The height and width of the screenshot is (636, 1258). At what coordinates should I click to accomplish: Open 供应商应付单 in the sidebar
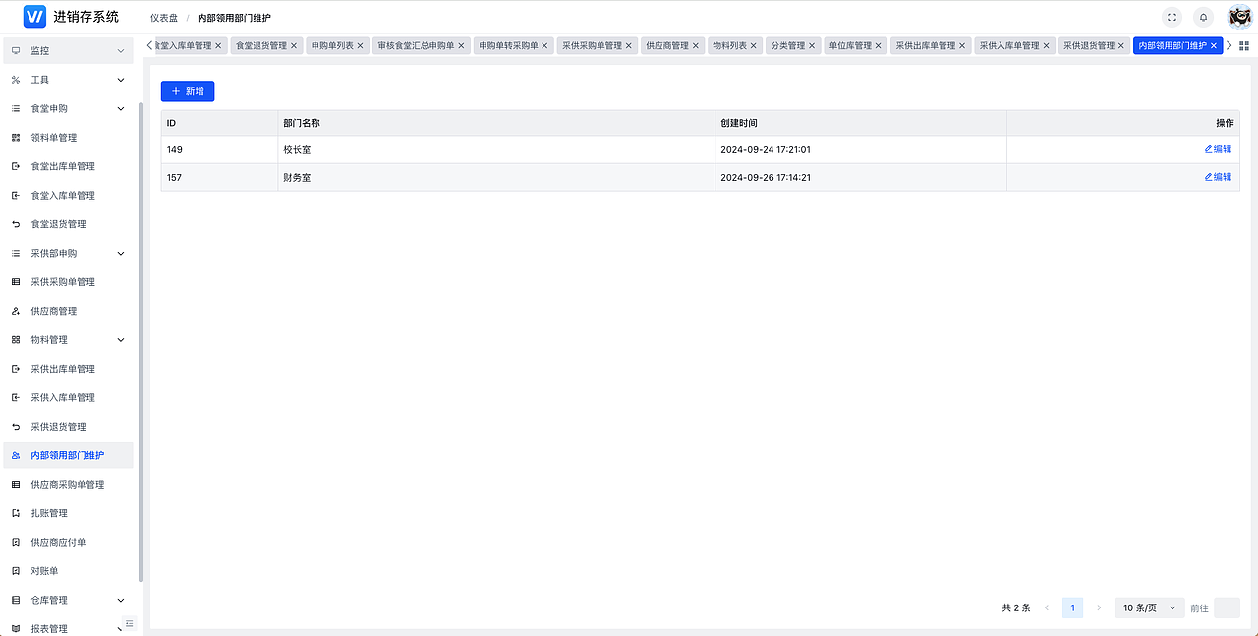[67, 542]
